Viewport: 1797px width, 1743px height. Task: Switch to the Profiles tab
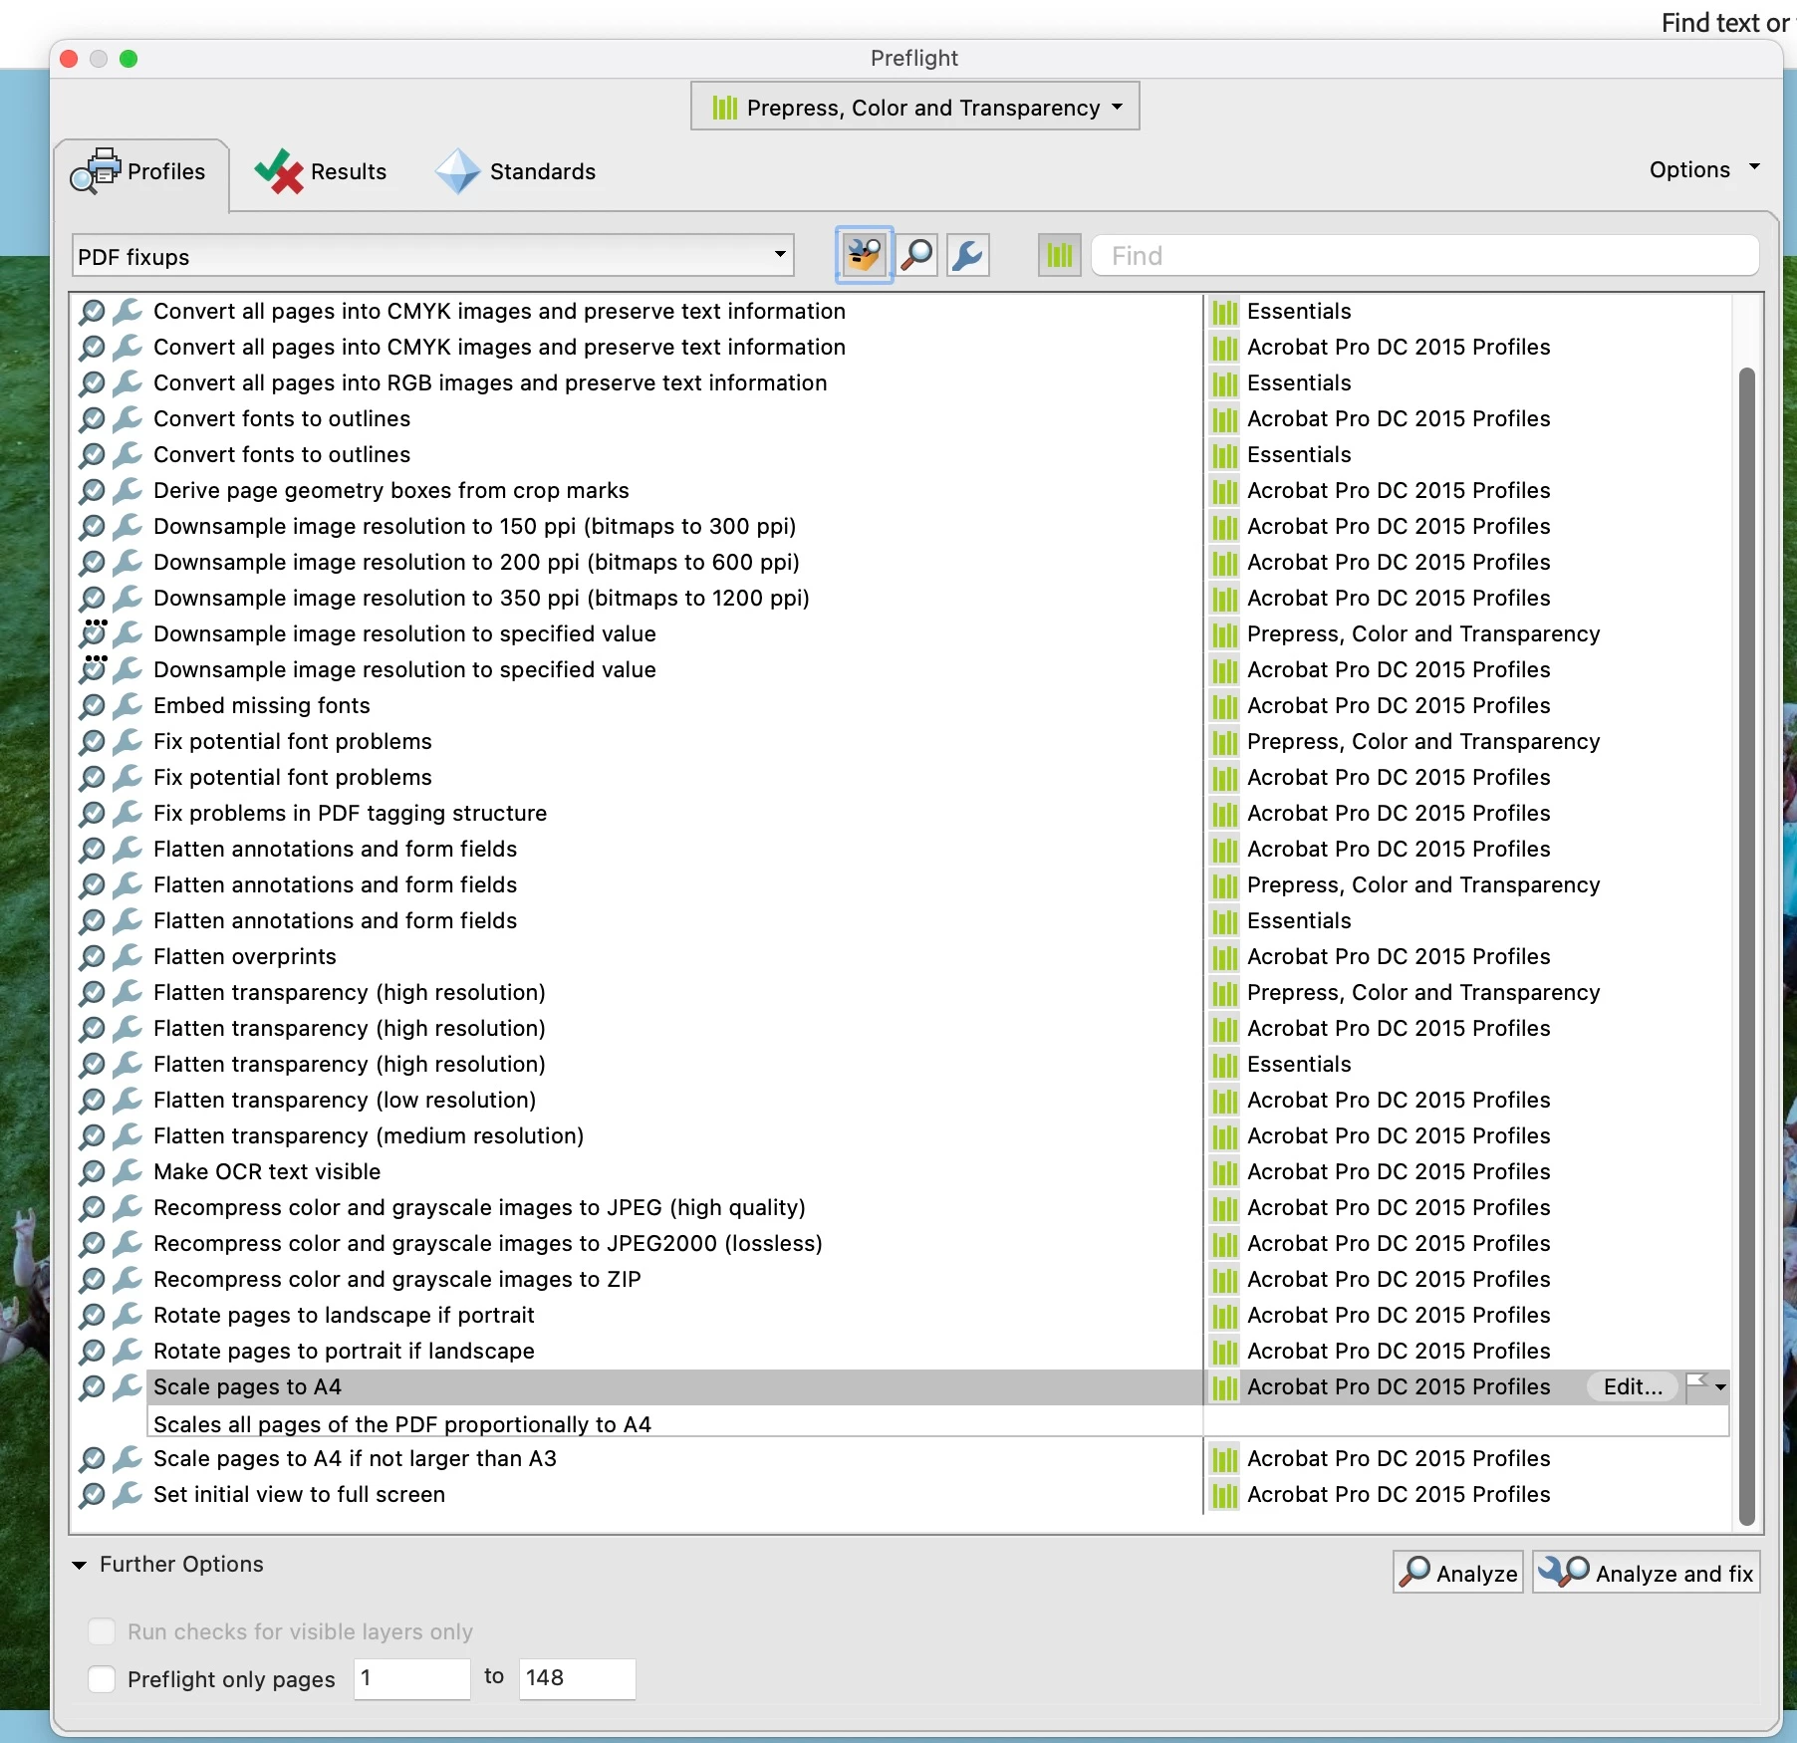pos(140,171)
